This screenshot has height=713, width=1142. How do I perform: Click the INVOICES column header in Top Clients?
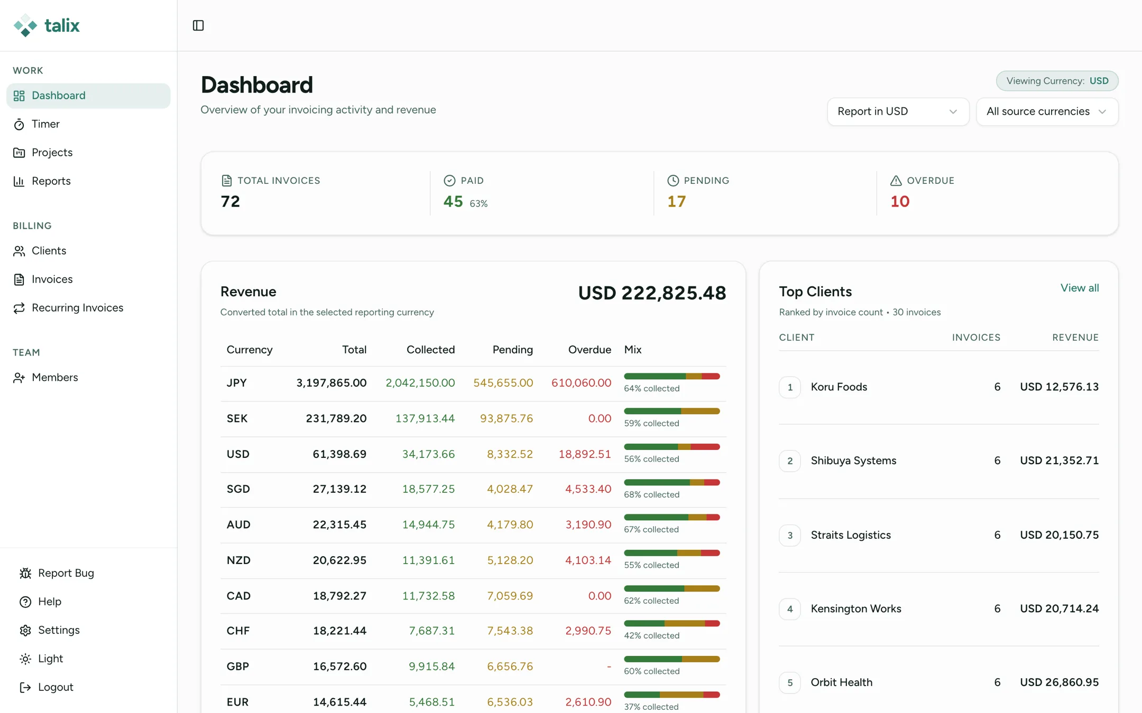tap(976, 337)
